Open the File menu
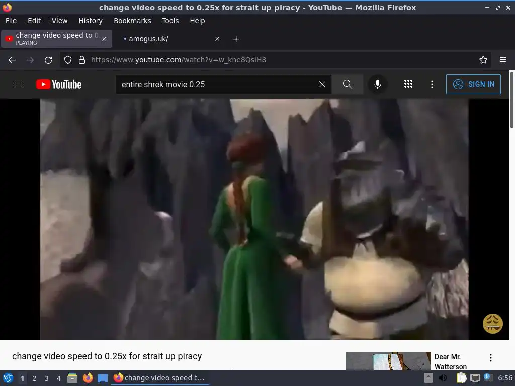 pyautogui.click(x=11, y=21)
